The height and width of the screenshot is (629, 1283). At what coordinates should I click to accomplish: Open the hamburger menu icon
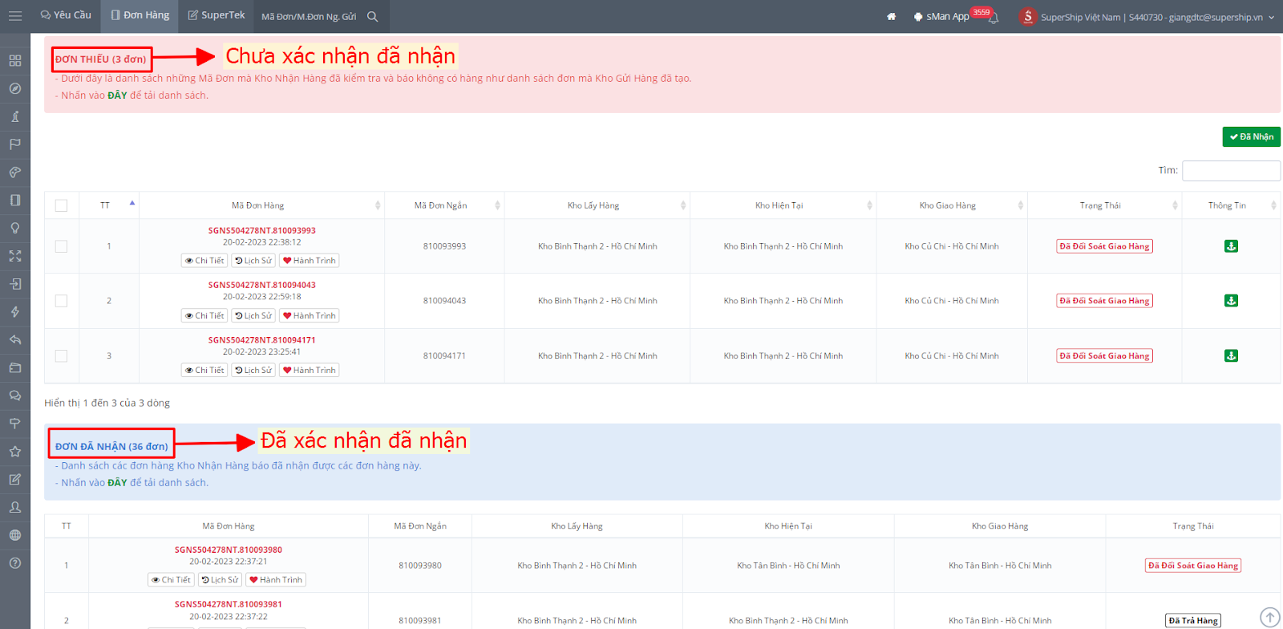coord(15,16)
